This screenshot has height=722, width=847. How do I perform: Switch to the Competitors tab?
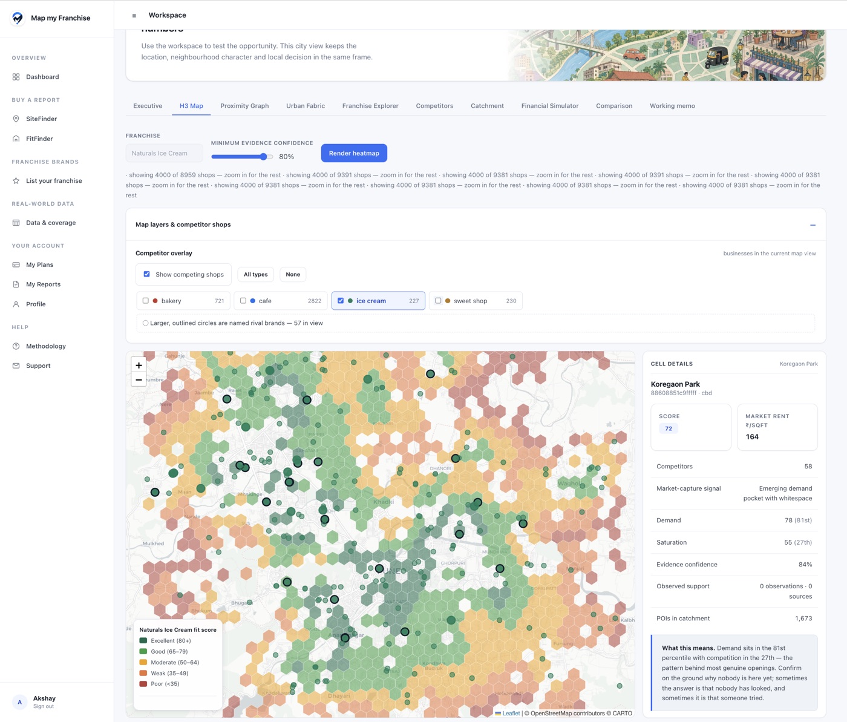[434, 106]
